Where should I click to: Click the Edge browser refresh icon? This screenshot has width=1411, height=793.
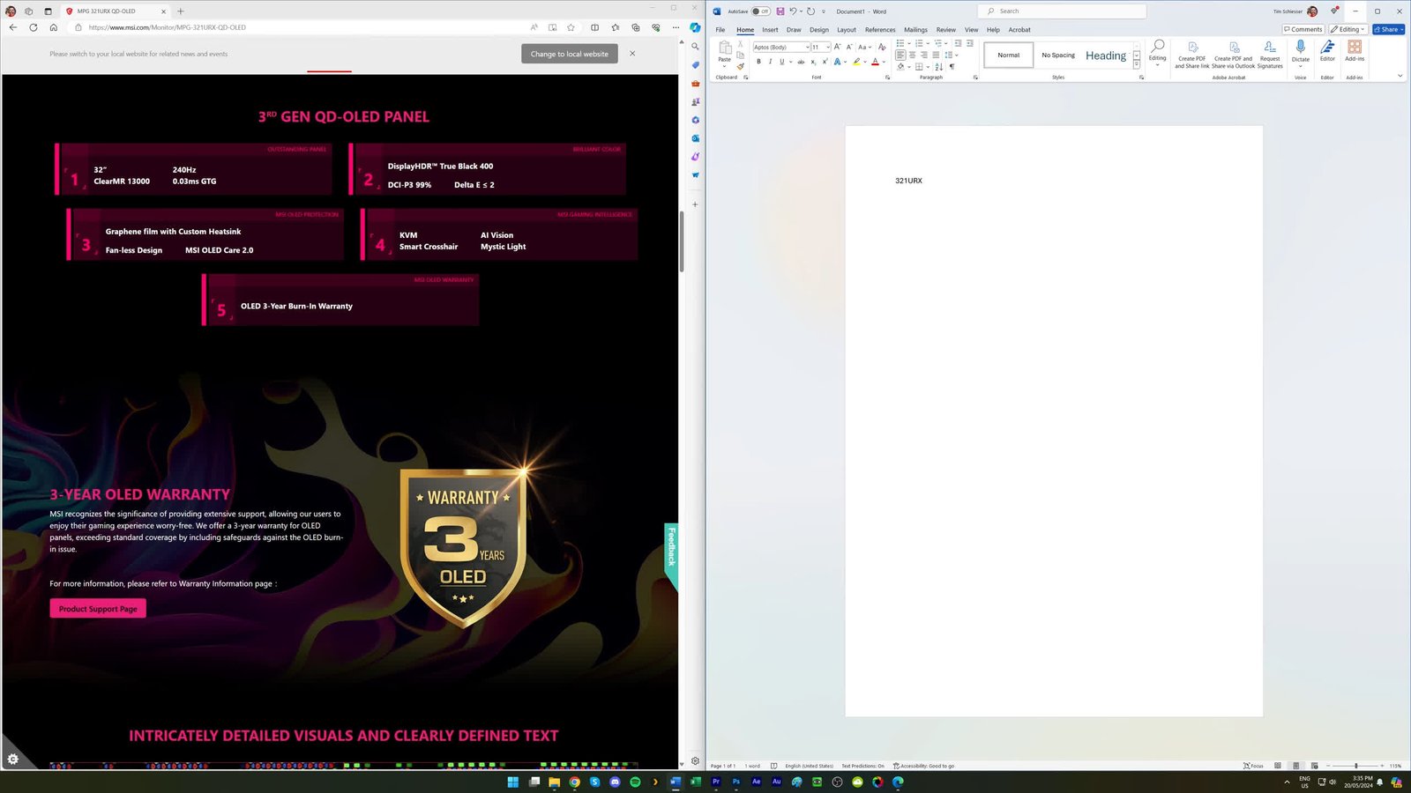tap(34, 27)
